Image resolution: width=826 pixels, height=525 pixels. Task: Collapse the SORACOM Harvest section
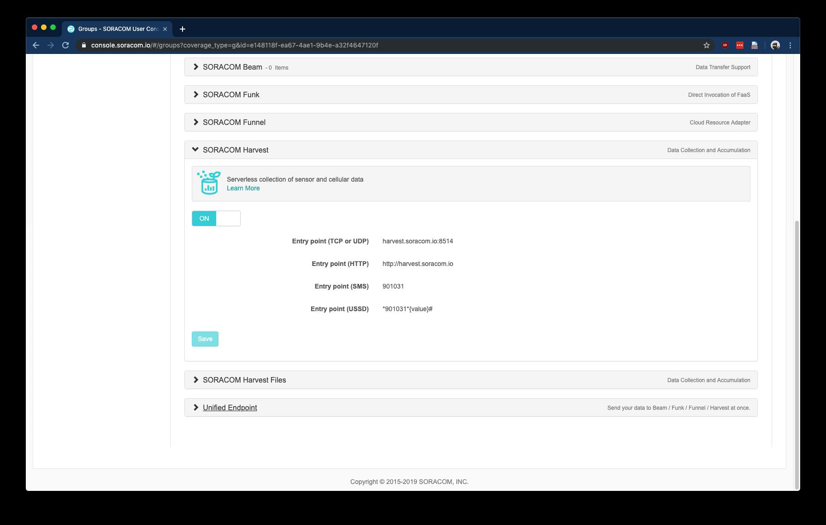coord(235,150)
